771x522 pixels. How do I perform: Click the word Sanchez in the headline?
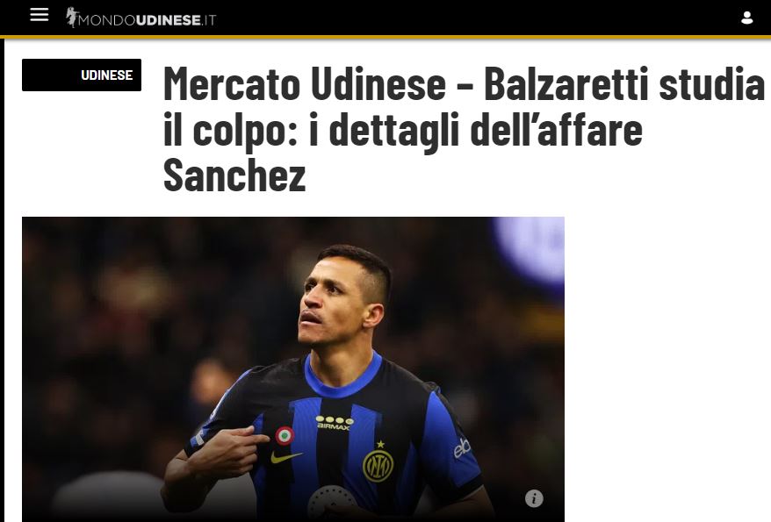[x=234, y=175]
